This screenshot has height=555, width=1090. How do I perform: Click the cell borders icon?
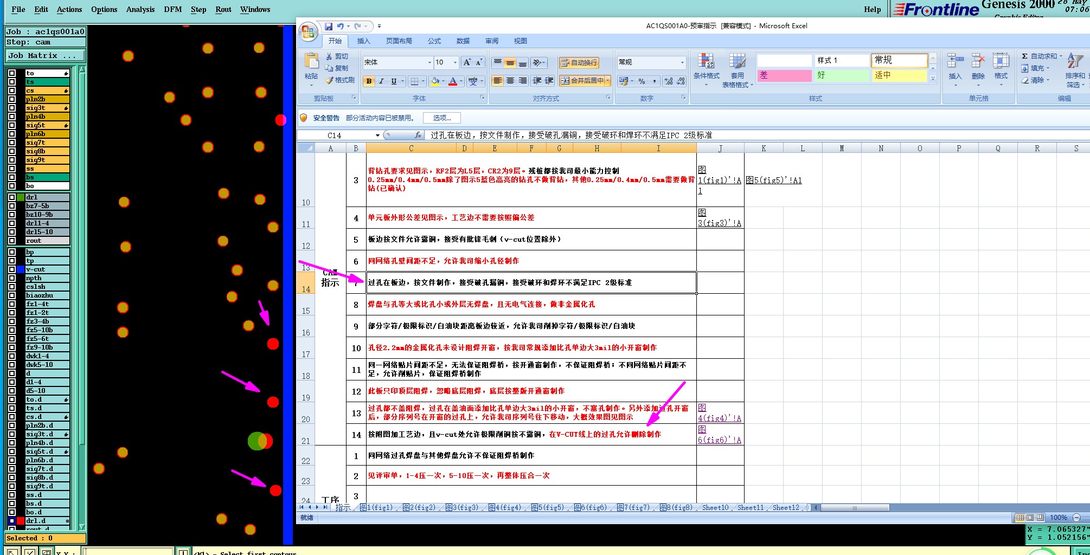coord(414,81)
